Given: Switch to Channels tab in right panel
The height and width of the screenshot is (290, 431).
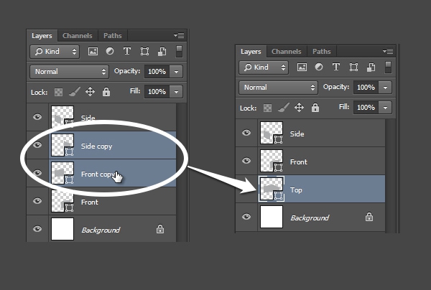Looking at the screenshot, I should click(286, 52).
